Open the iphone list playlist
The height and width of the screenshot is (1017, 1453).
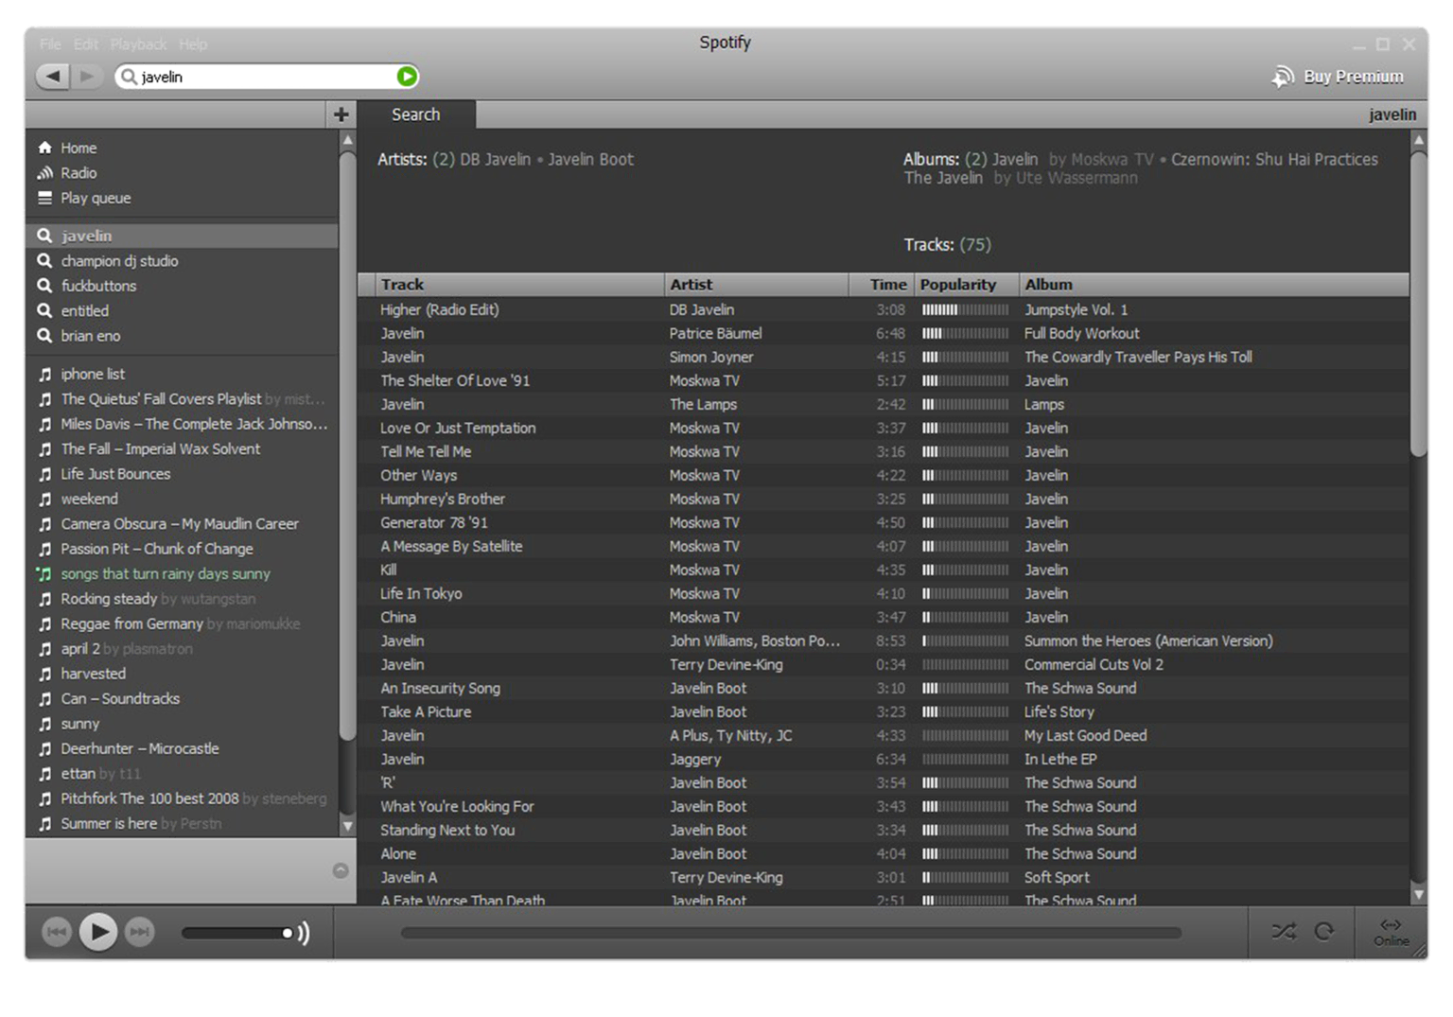pos(93,374)
